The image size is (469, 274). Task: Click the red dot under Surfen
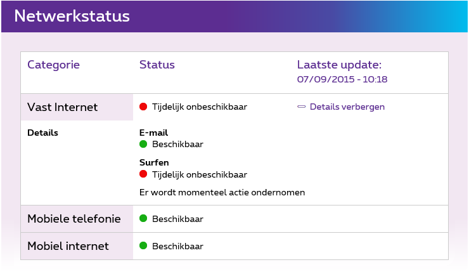[143, 174]
